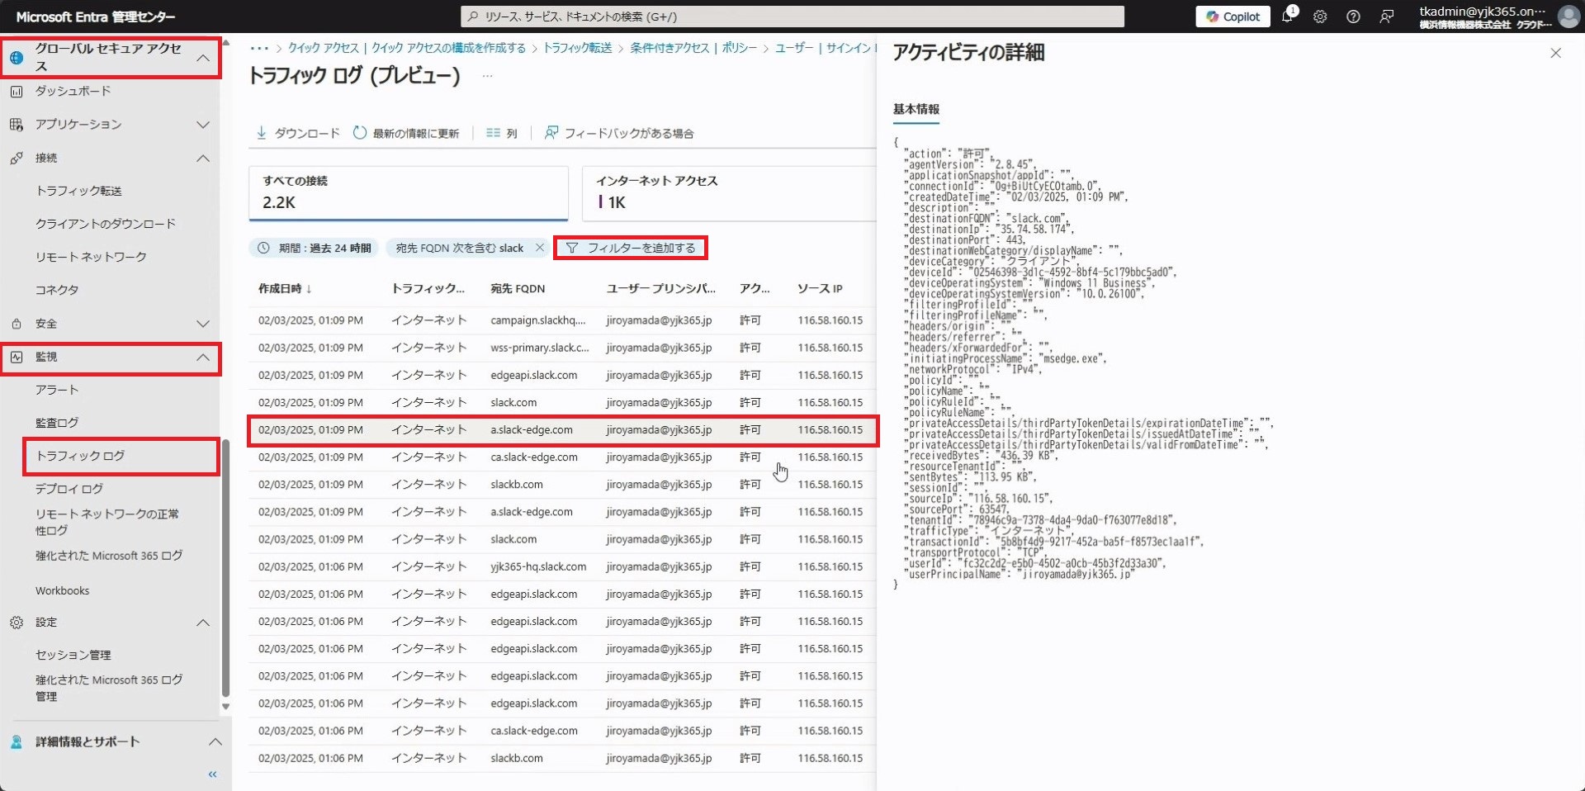Click the 接続 plug icon in sidebar

(16, 158)
